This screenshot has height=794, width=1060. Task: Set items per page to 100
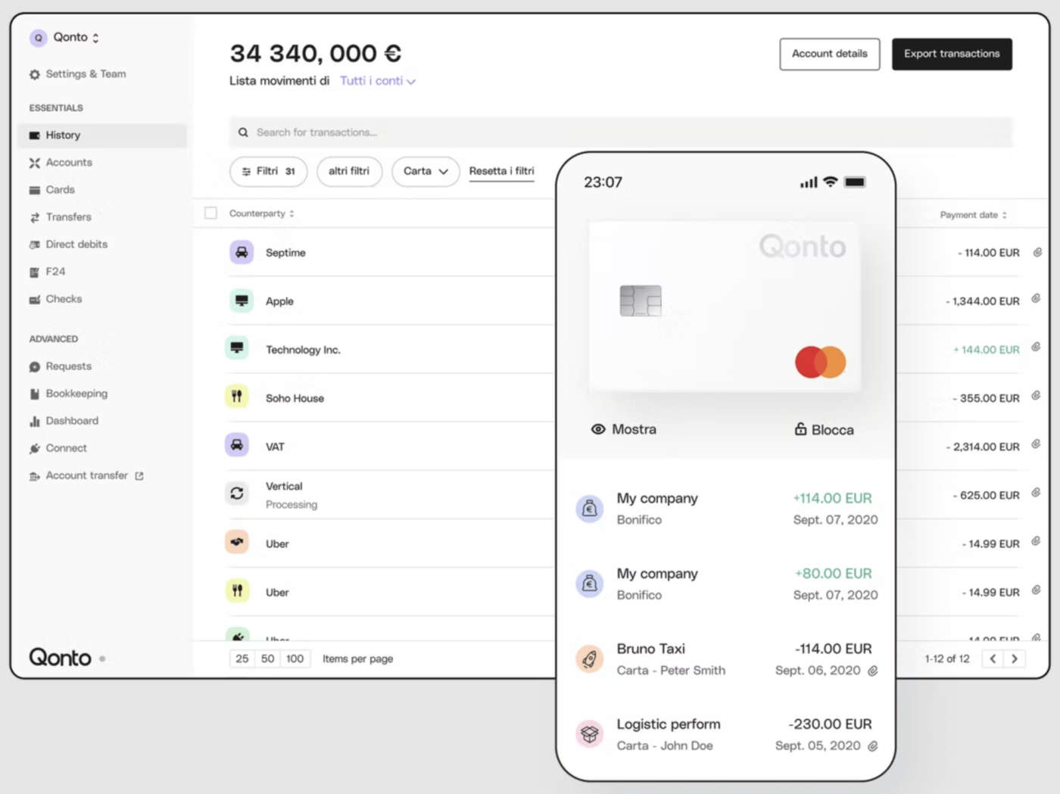pyautogui.click(x=295, y=659)
